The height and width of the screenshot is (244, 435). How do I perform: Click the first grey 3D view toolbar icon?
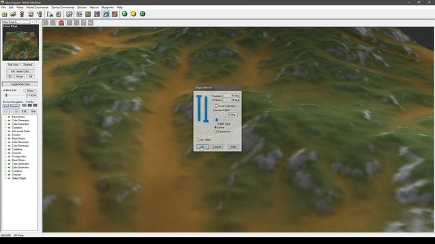[46, 23]
